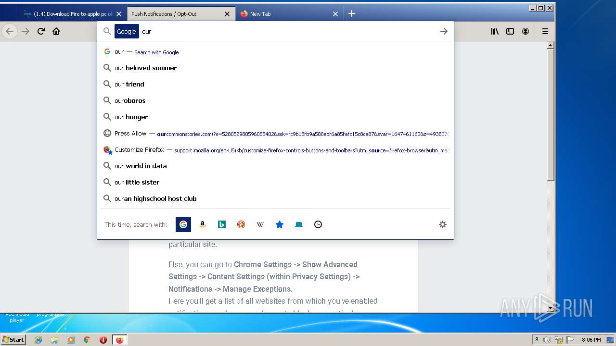This screenshot has width=616, height=346.
Task: Search this time with Bing
Action: point(222,224)
